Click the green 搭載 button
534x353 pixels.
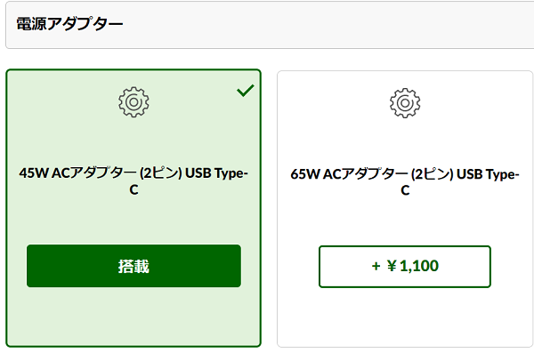point(133,266)
